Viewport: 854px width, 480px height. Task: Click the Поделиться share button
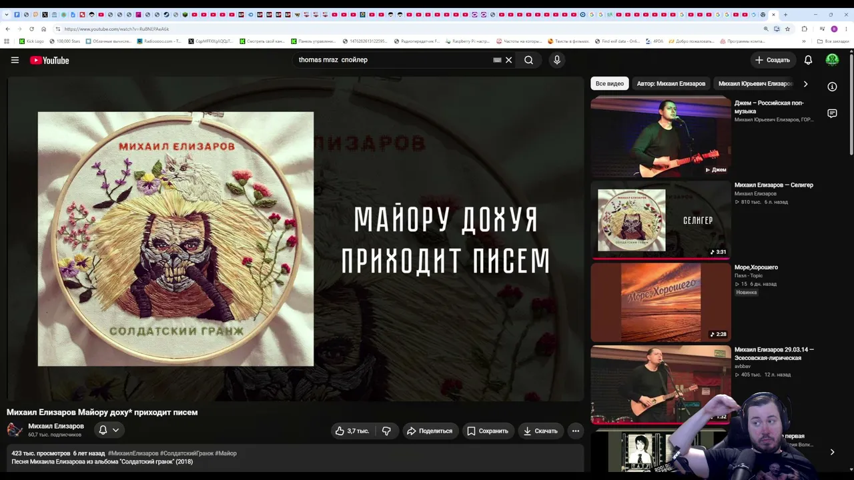[430, 431]
